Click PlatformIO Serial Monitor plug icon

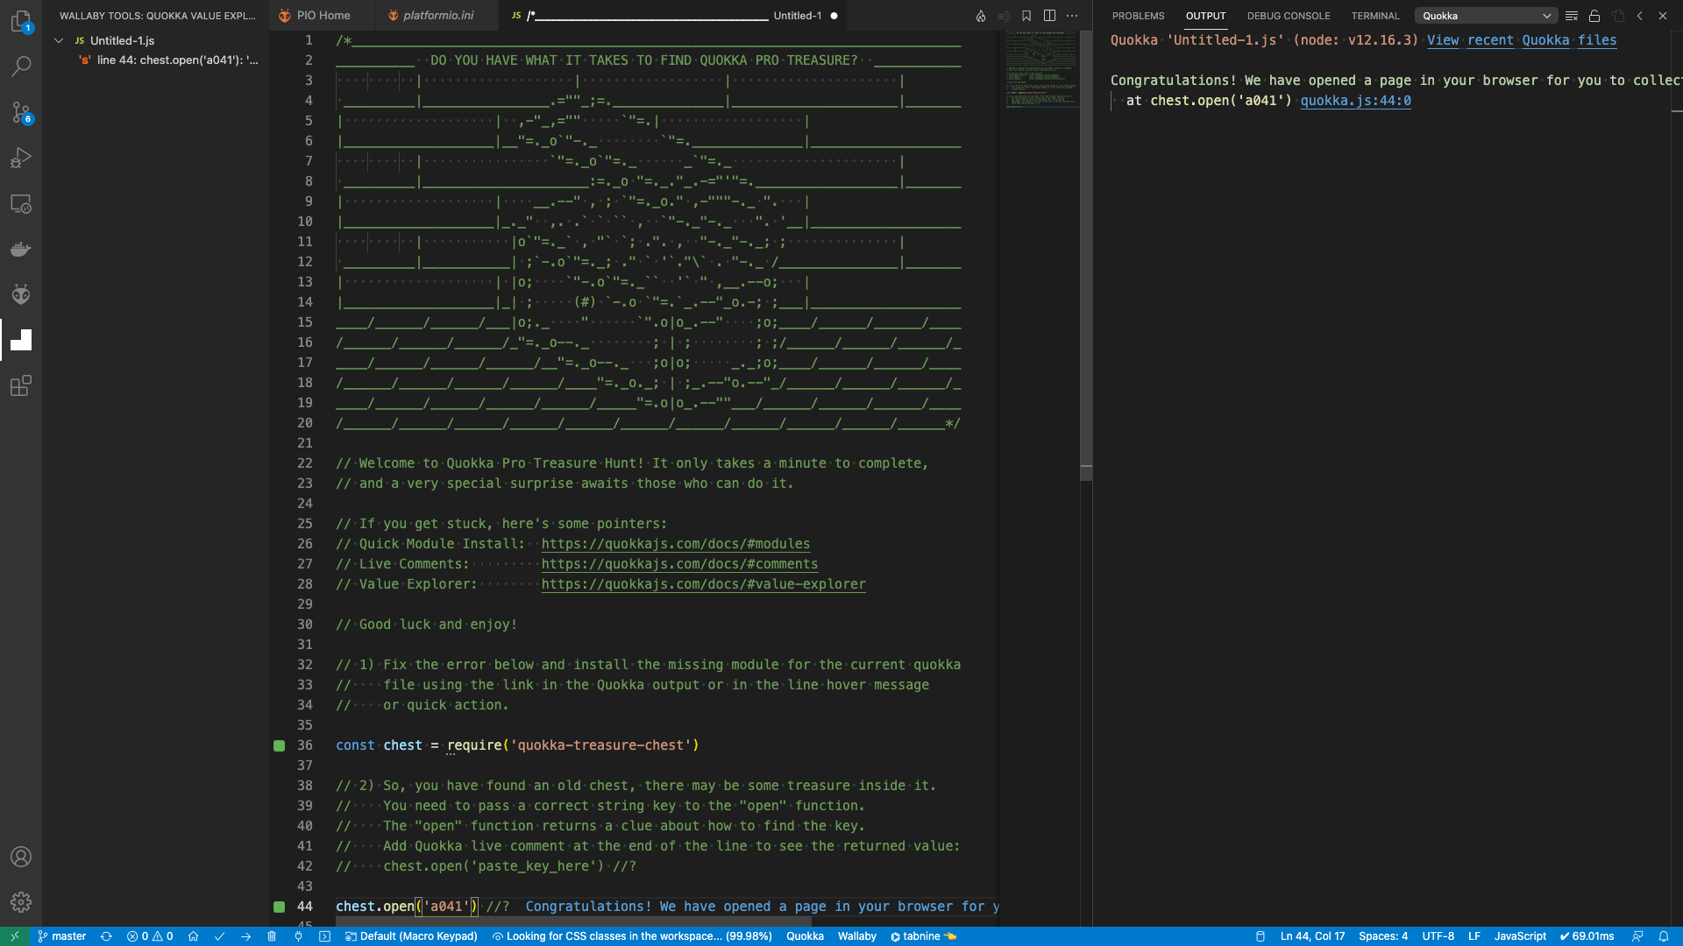[x=298, y=936]
